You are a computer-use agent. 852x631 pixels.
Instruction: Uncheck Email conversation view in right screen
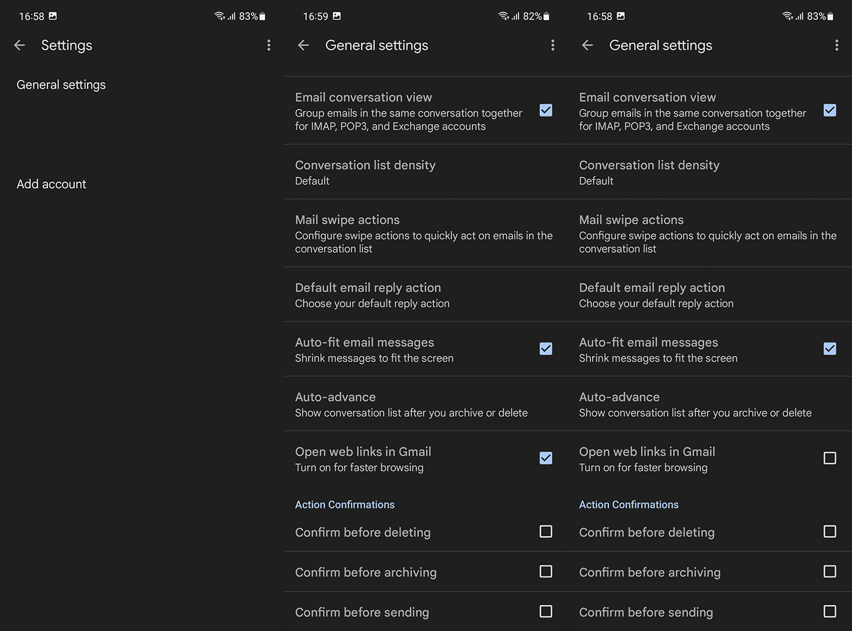(830, 110)
